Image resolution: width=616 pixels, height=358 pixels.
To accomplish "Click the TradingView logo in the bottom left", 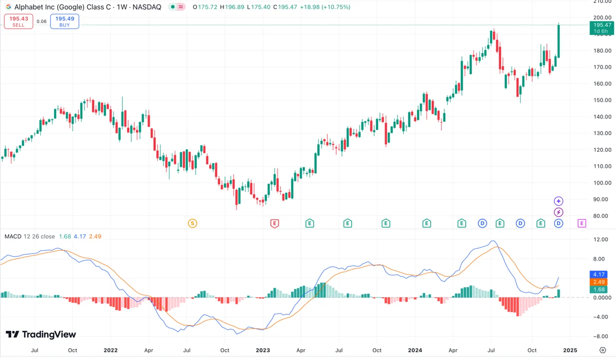I will [x=39, y=334].
